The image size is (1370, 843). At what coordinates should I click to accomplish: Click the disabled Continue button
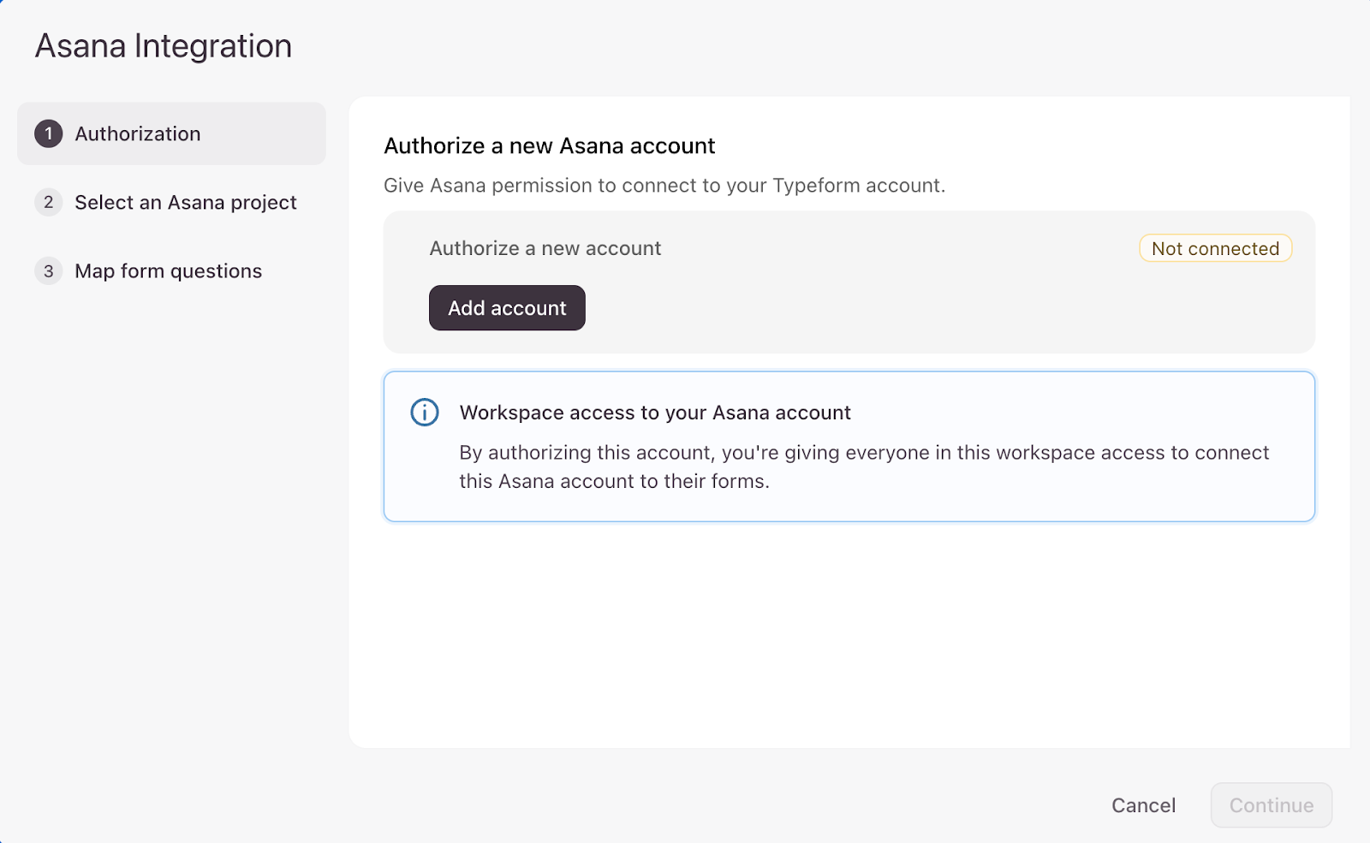[1271, 805]
